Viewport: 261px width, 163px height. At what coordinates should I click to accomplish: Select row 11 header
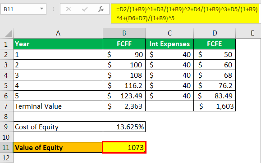tap(6, 147)
